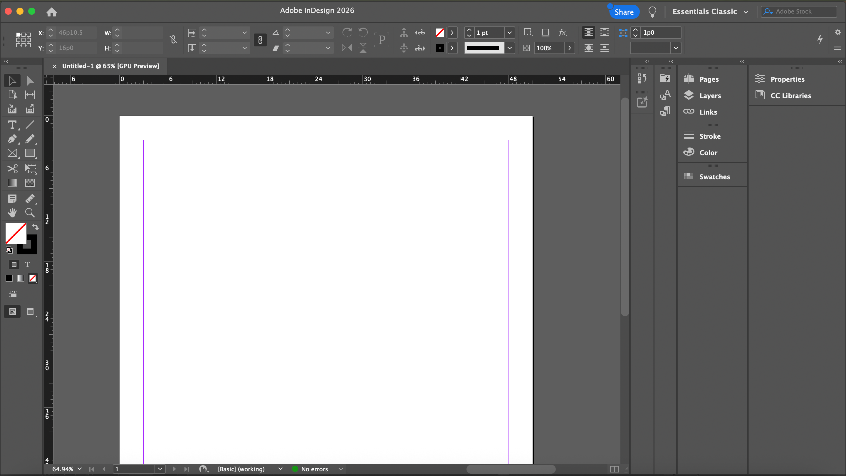Screen dimensions: 846x476
Task: Select the Type tool
Action: [x=12, y=125]
